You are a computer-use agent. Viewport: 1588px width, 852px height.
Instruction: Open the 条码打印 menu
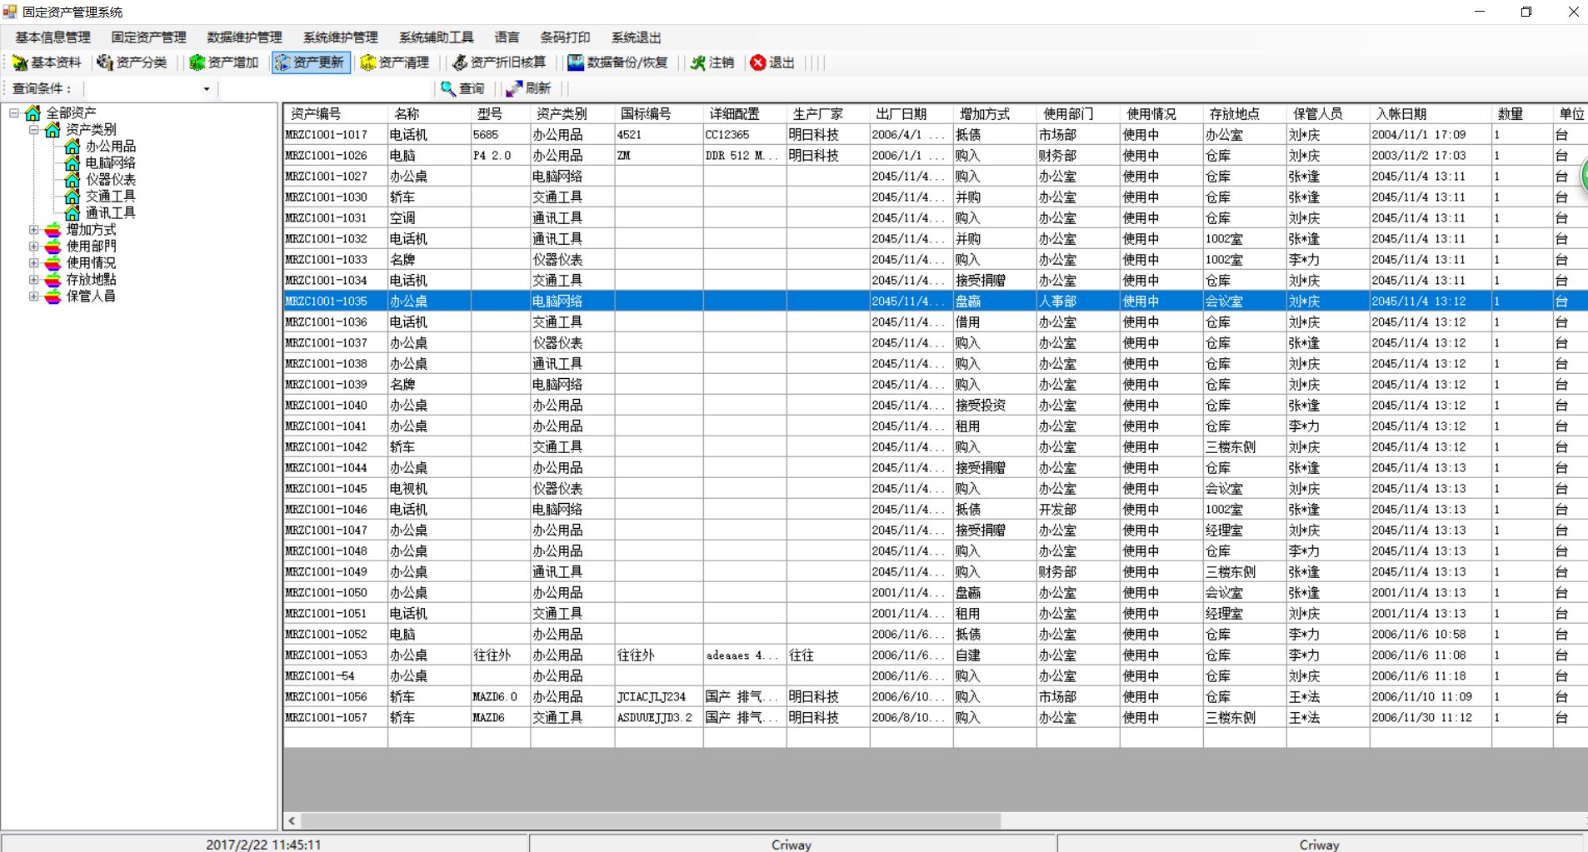(564, 37)
